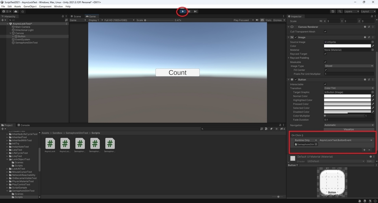Open the Assets menu

(x=18, y=6)
